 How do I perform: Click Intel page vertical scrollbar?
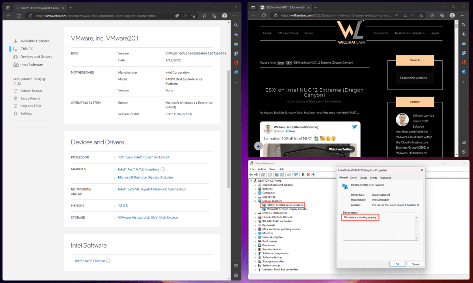[228, 129]
